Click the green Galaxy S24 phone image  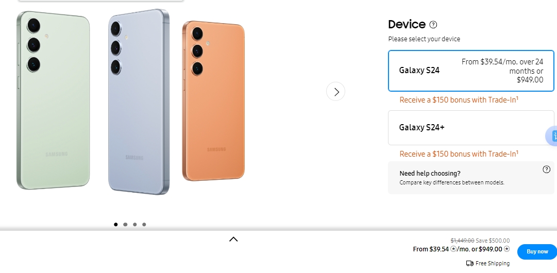point(53,100)
